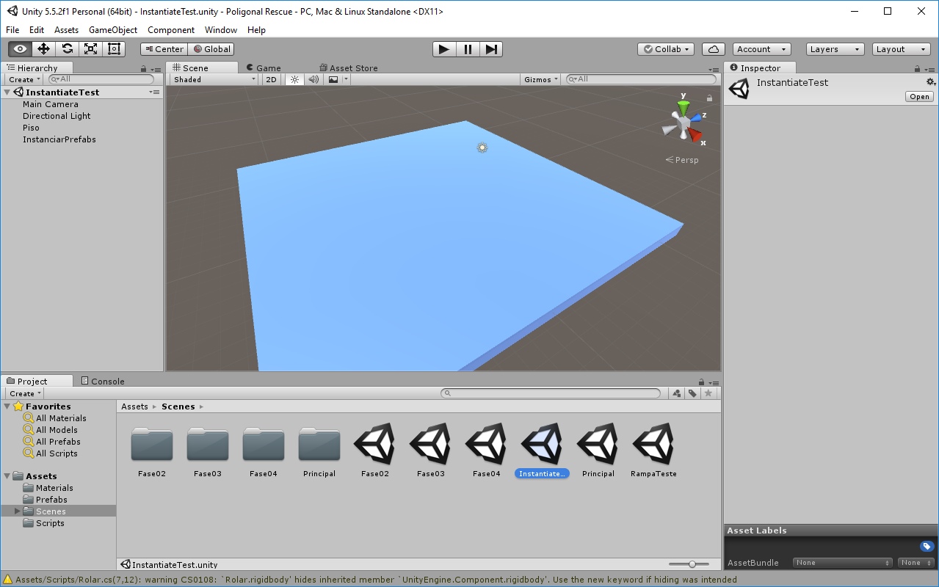Screen dimensions: 939x587
Task: Toggle 2D scene view mode
Action: 272,79
